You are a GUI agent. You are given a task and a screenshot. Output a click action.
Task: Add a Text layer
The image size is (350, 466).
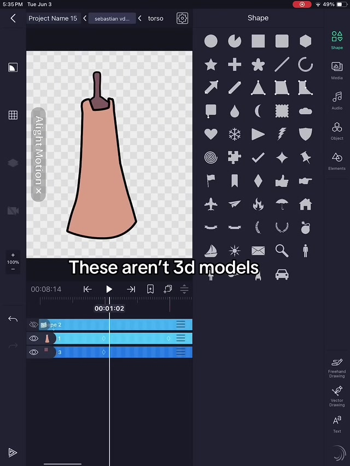(337, 424)
